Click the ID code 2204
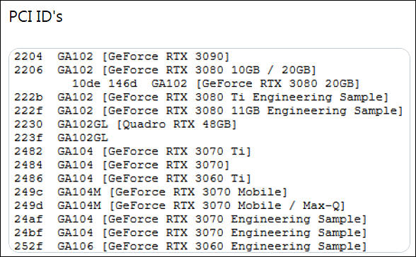The height and width of the screenshot is (257, 416). pos(28,56)
